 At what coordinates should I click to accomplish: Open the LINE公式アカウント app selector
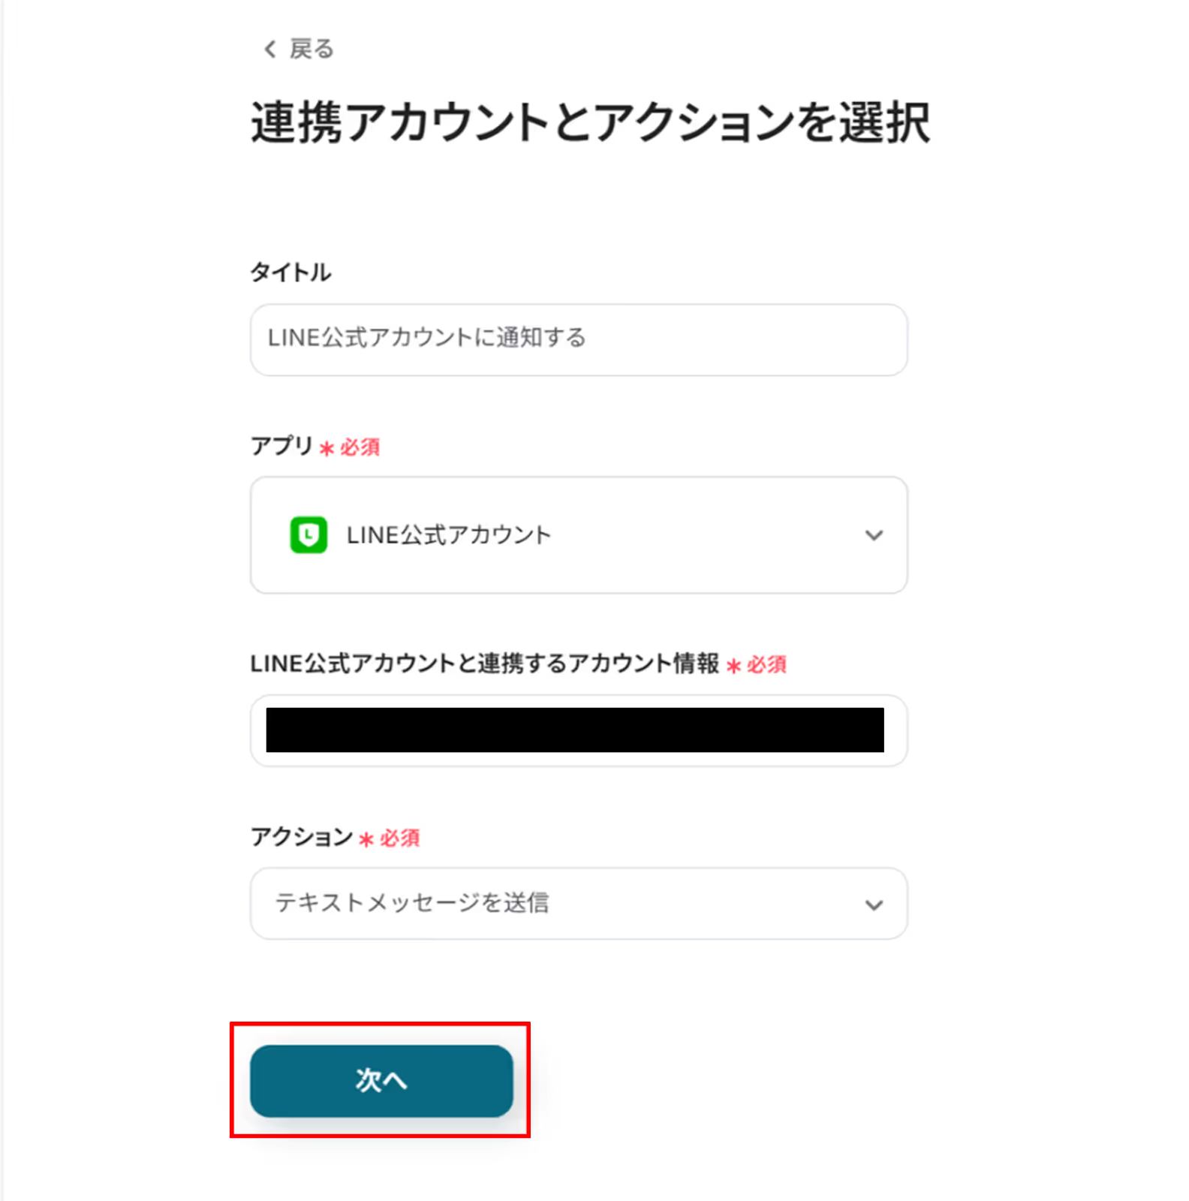pyautogui.click(x=579, y=535)
